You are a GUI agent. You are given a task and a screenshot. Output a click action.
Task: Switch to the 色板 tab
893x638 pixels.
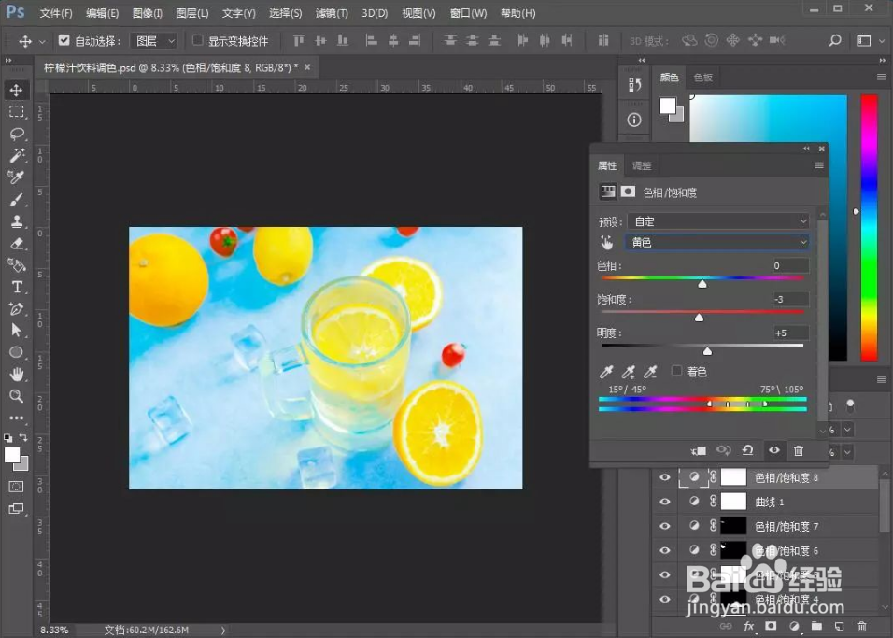click(702, 77)
